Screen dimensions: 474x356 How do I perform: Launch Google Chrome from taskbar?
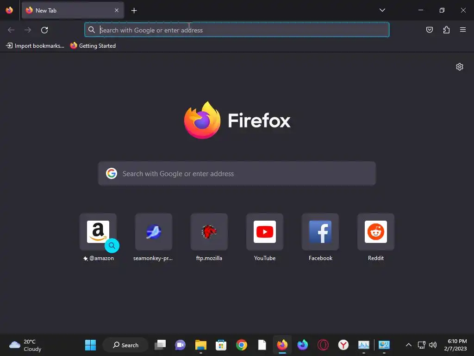242,345
